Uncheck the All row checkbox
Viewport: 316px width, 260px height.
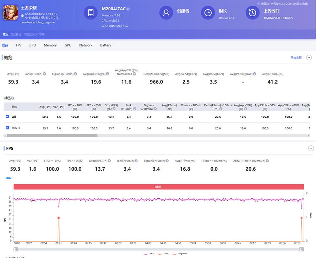point(7,117)
